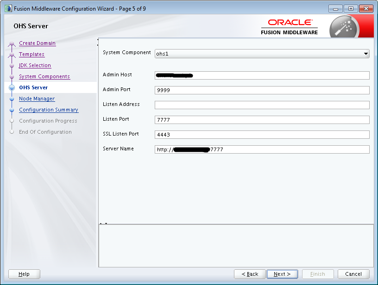Toggle the message pane splitter arrows

(103, 223)
